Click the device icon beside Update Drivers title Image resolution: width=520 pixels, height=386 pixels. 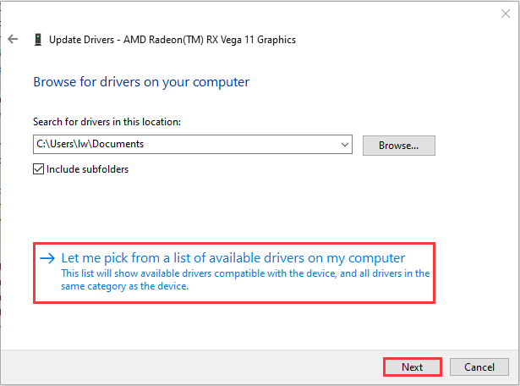38,40
